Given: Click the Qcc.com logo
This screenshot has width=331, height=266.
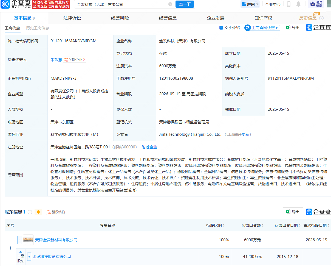Looking at the screenshot, I should pos(15,4).
